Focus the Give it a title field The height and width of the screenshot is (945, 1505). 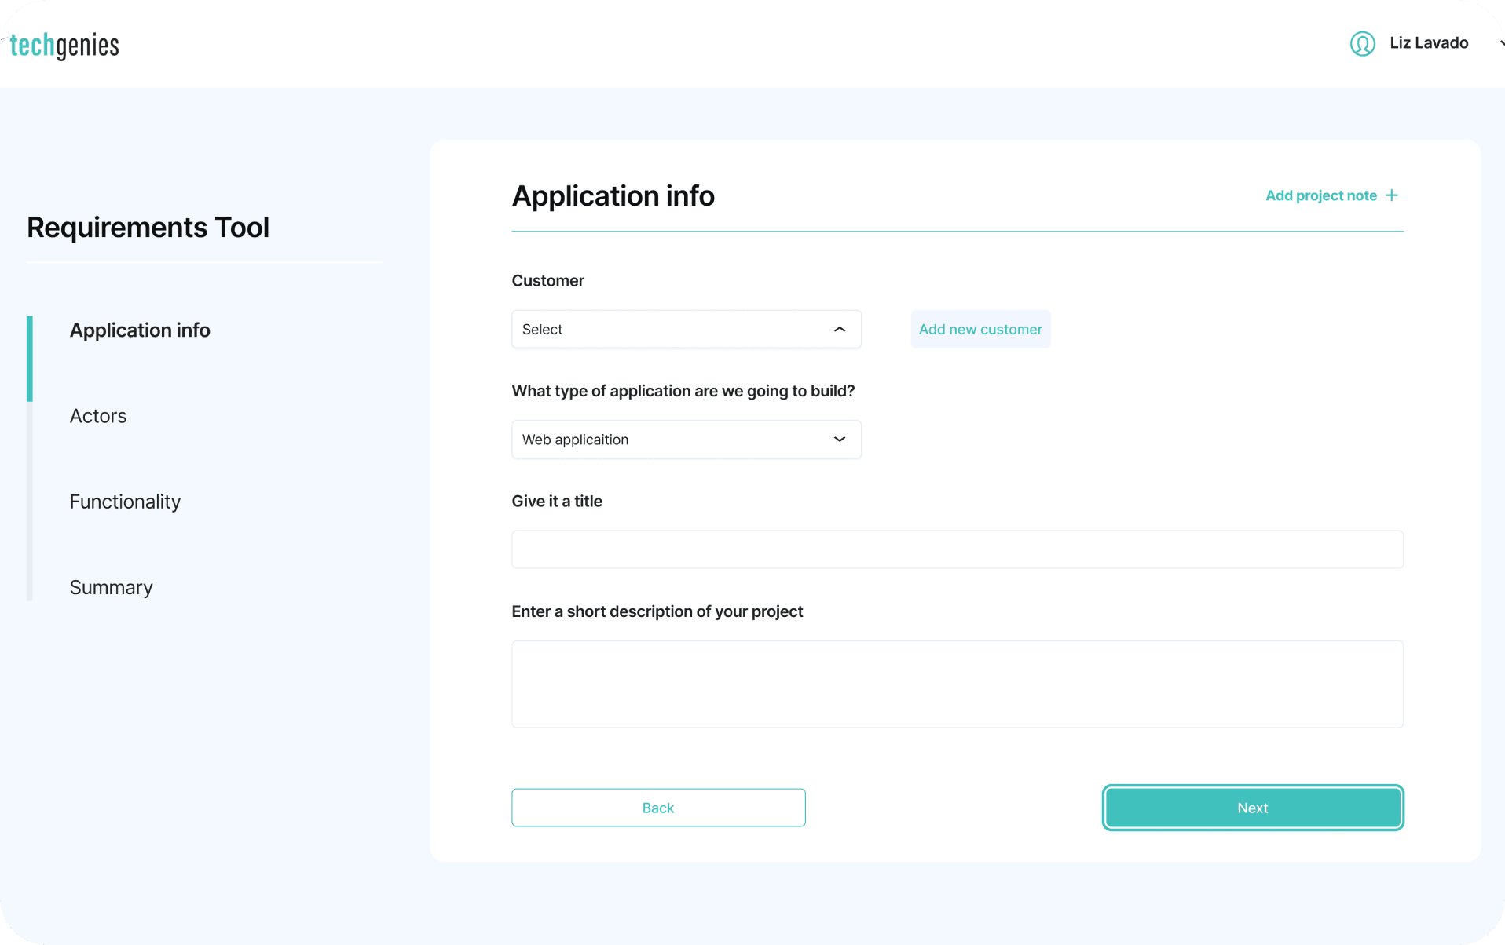(957, 549)
